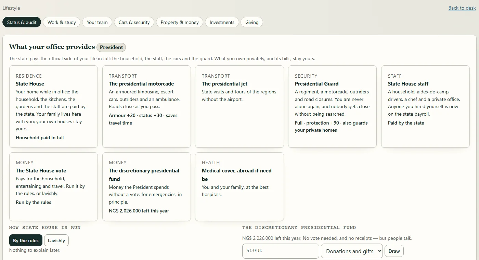Image resolution: width=479 pixels, height=260 pixels.
Task: Click the 'Household paid in full' text
Action: pyautogui.click(x=40, y=138)
